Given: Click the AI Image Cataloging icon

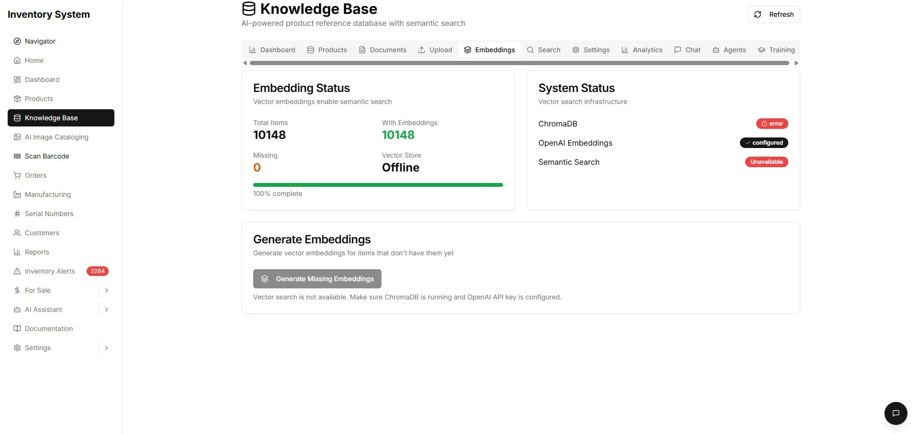Looking at the screenshot, I should tap(17, 137).
